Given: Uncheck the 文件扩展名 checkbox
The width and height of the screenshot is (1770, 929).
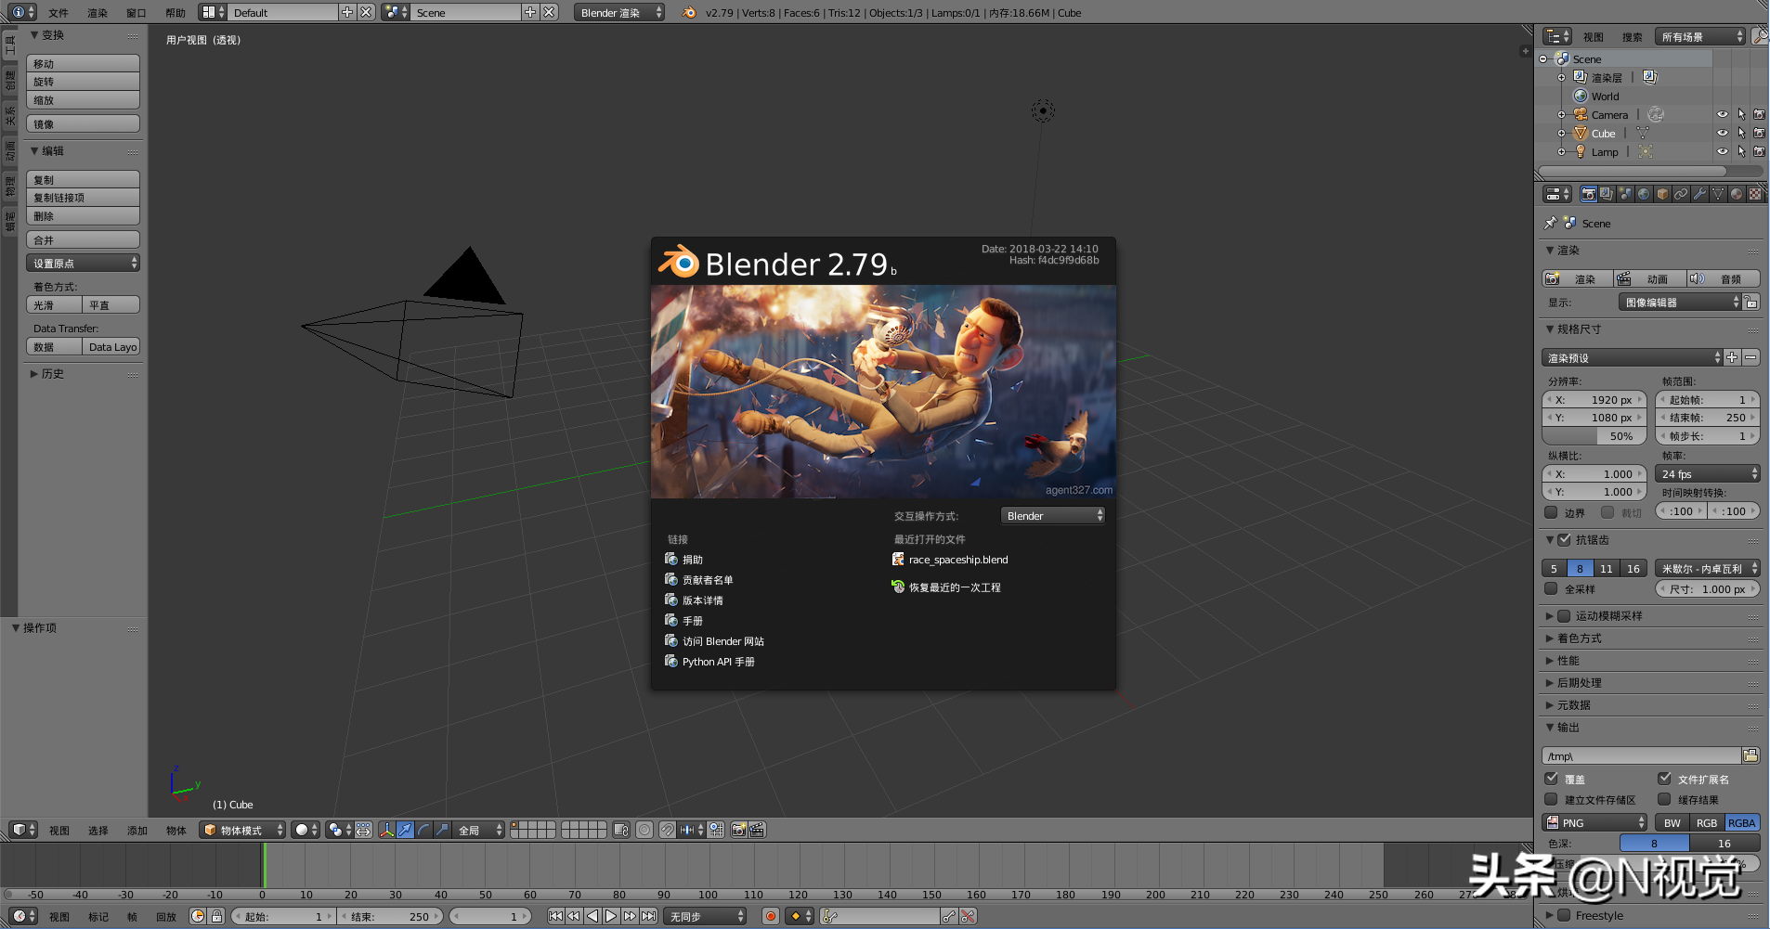Looking at the screenshot, I should (1664, 779).
